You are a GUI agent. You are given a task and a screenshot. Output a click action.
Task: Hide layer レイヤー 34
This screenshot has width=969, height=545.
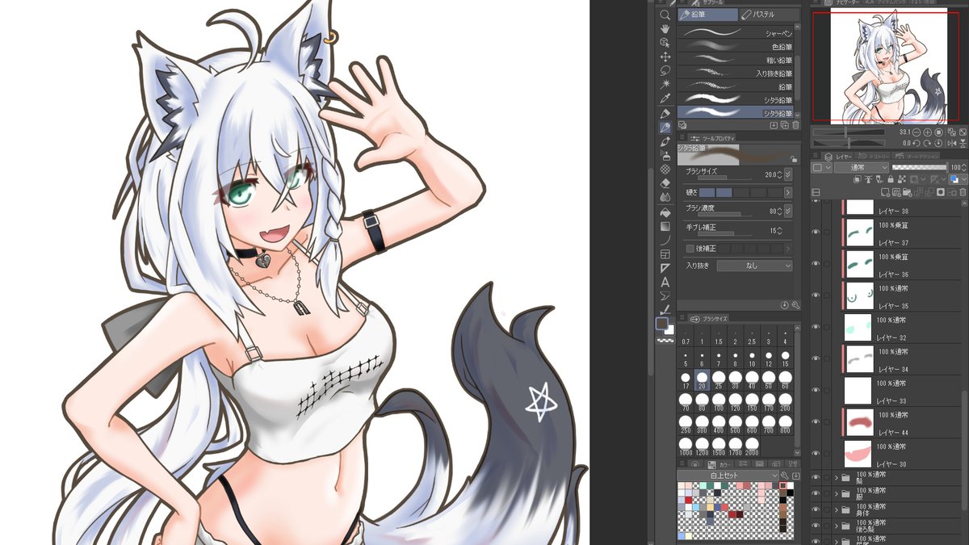[x=816, y=358]
